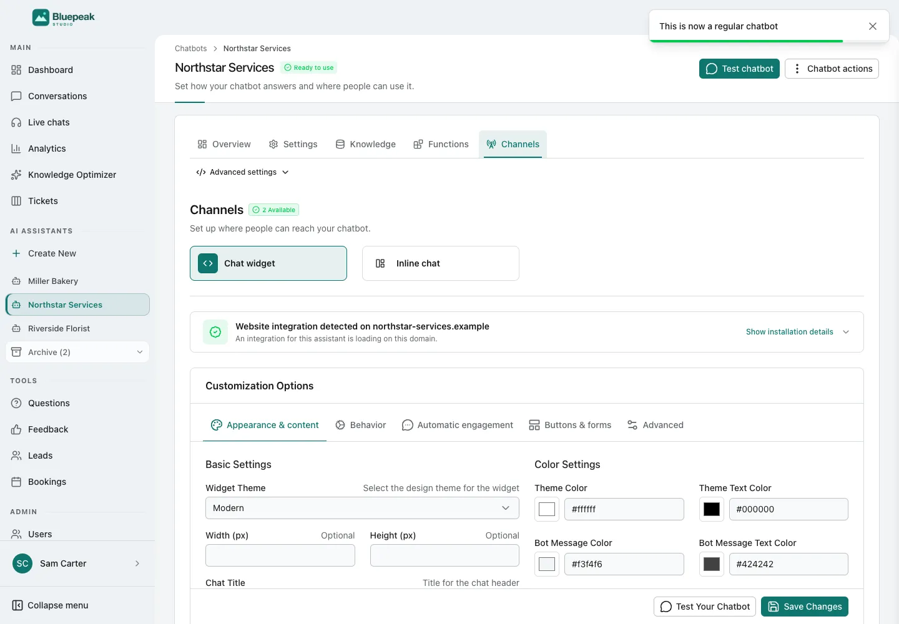Open the Chatbot actions menu

point(832,69)
